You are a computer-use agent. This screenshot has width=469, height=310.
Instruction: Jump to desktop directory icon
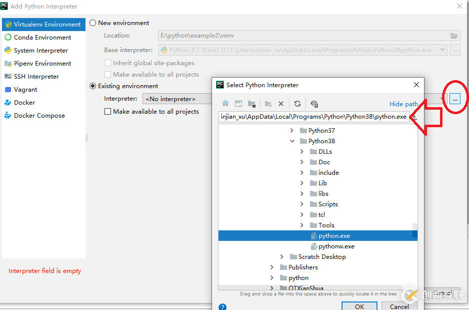[x=238, y=104]
